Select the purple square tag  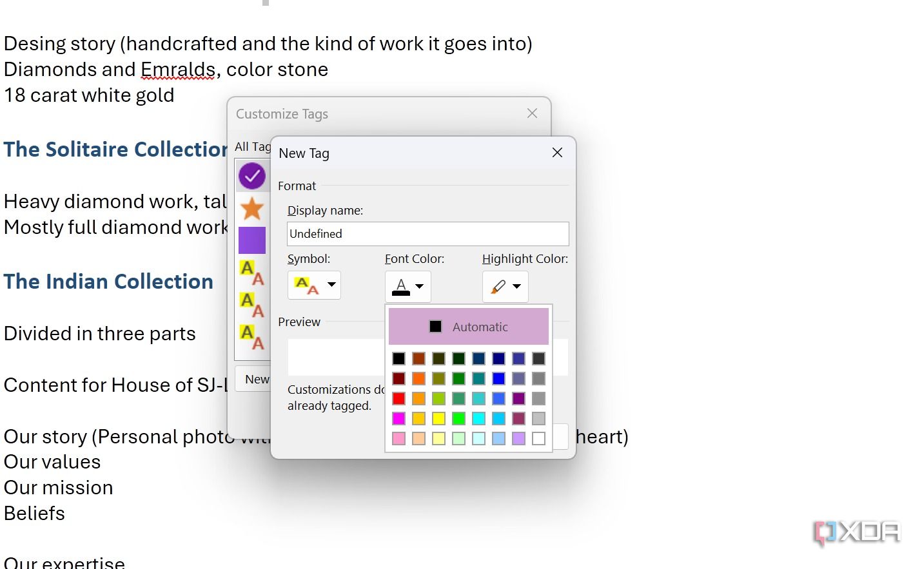click(x=252, y=240)
